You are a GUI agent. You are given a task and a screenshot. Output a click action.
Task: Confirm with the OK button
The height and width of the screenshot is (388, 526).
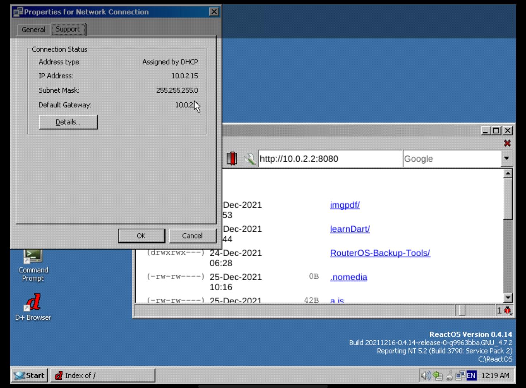pyautogui.click(x=141, y=236)
